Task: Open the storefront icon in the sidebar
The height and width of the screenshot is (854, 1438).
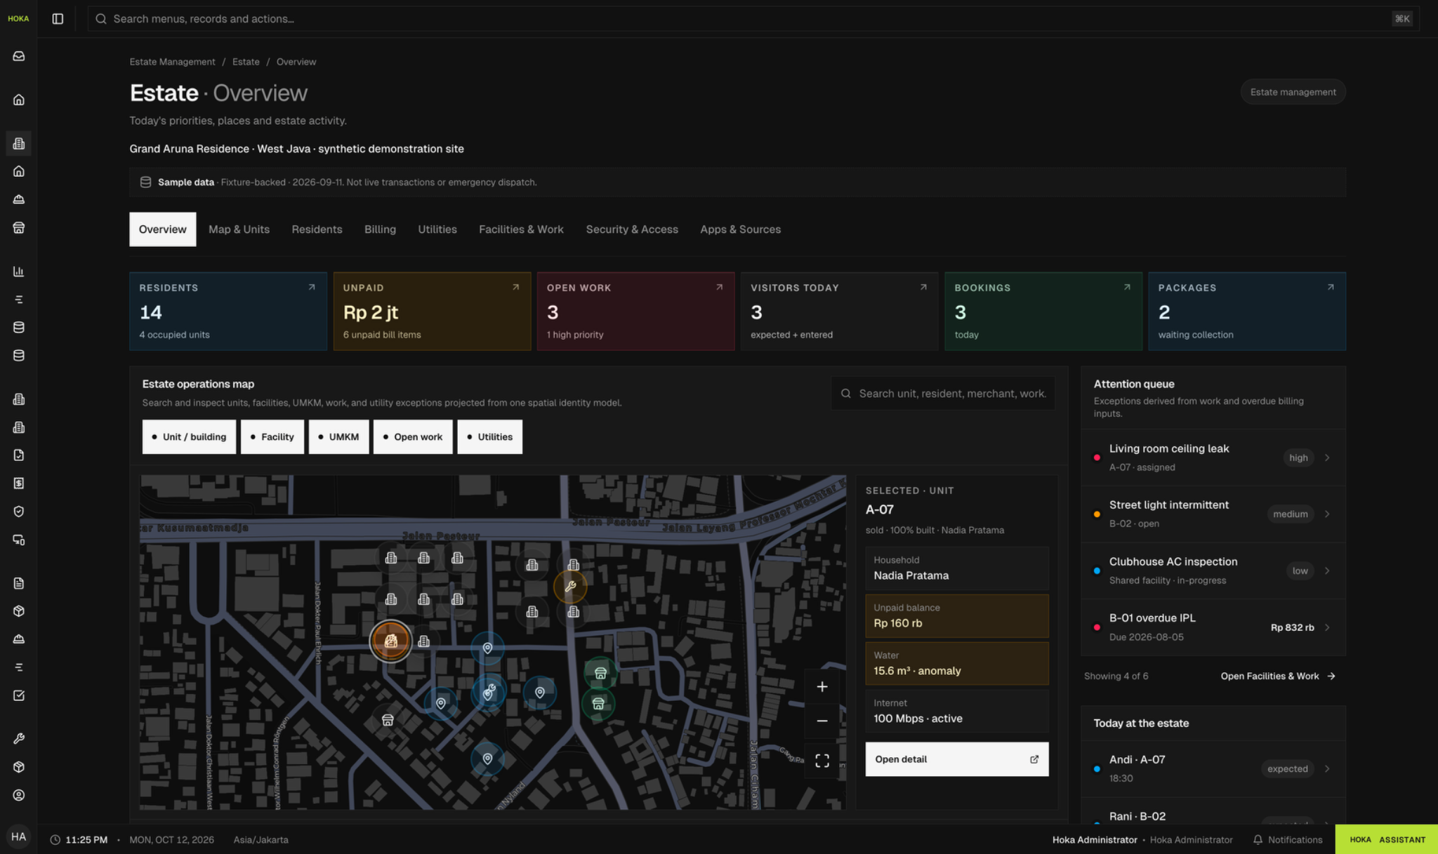Action: click(19, 228)
